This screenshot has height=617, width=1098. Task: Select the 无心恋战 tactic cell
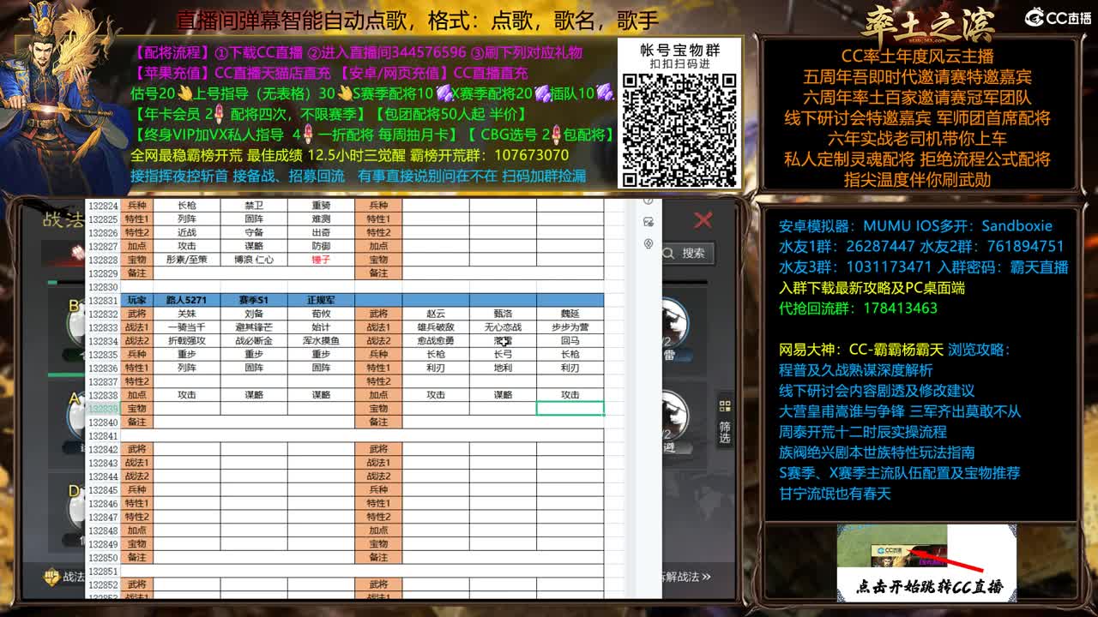tap(503, 327)
